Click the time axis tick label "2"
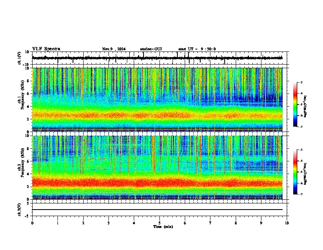Screen dimensions: 323x250 click(x=83, y=223)
